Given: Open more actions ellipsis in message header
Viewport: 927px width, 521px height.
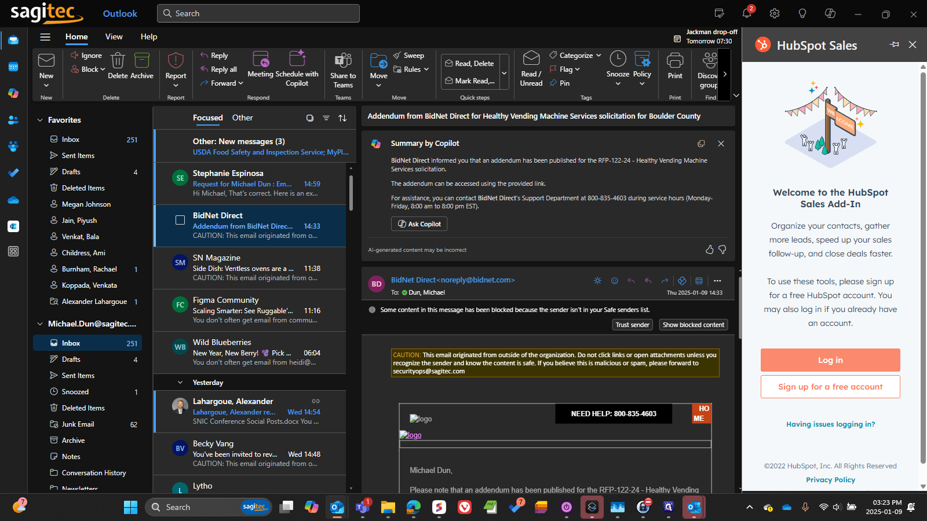Looking at the screenshot, I should (717, 281).
